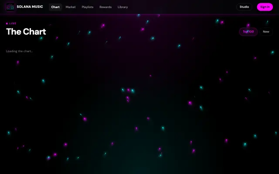Click the LIVE indicator label
Image resolution: width=279 pixels, height=174 pixels.
tap(11, 23)
